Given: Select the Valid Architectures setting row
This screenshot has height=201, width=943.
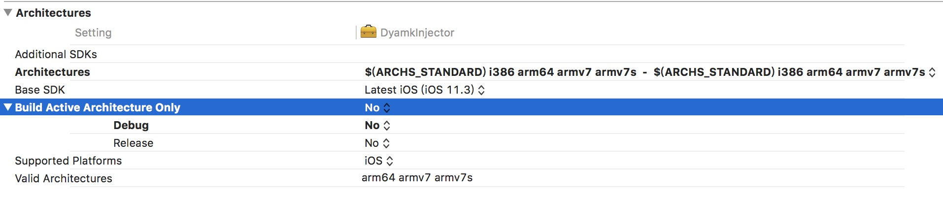Looking at the screenshot, I should coord(64,178).
